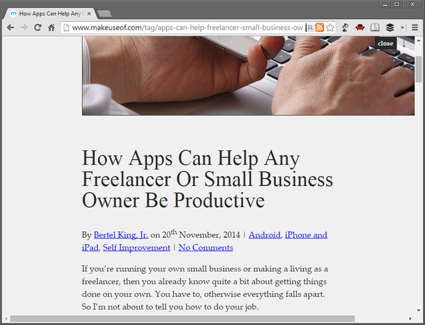This screenshot has width=425, height=325.
Task: Click the browser back arrow
Action: [x=10, y=27]
